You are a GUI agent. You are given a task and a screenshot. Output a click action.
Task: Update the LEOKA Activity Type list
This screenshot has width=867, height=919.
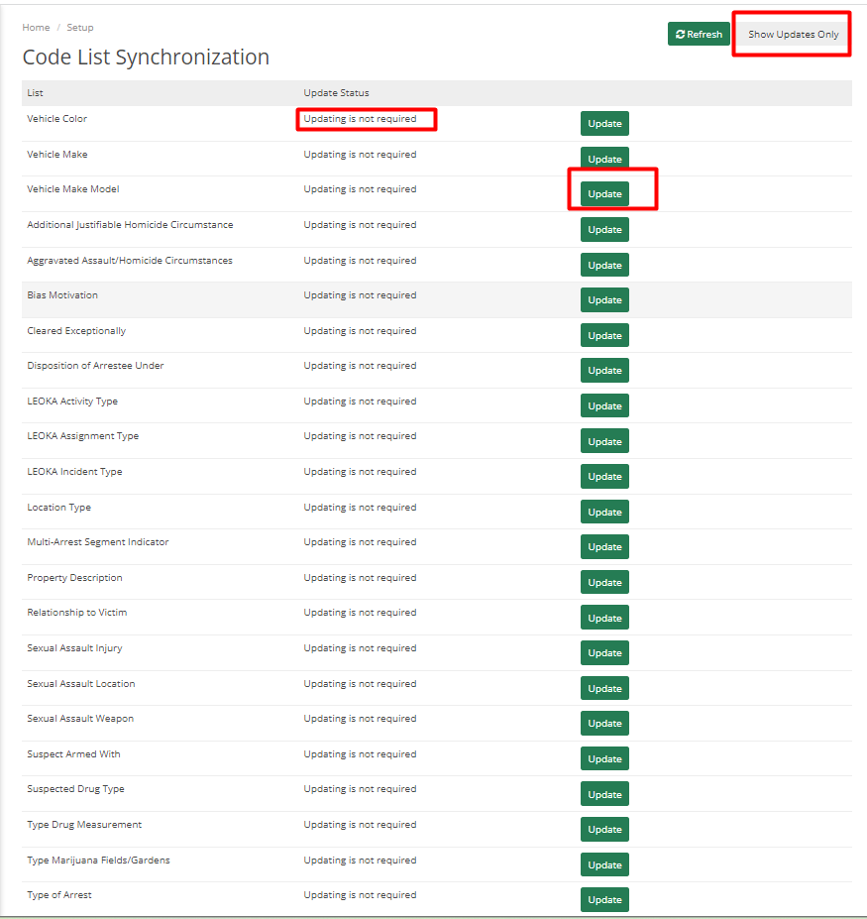tap(604, 405)
